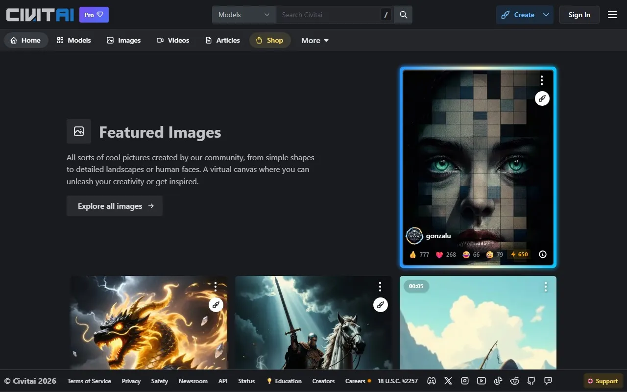
Task: Open the Discord link in footer
Action: 432,381
